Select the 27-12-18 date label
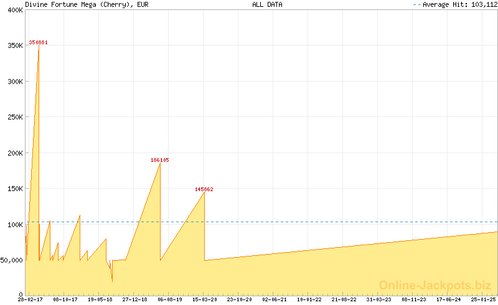This screenshot has width=498, height=305. 134,299
